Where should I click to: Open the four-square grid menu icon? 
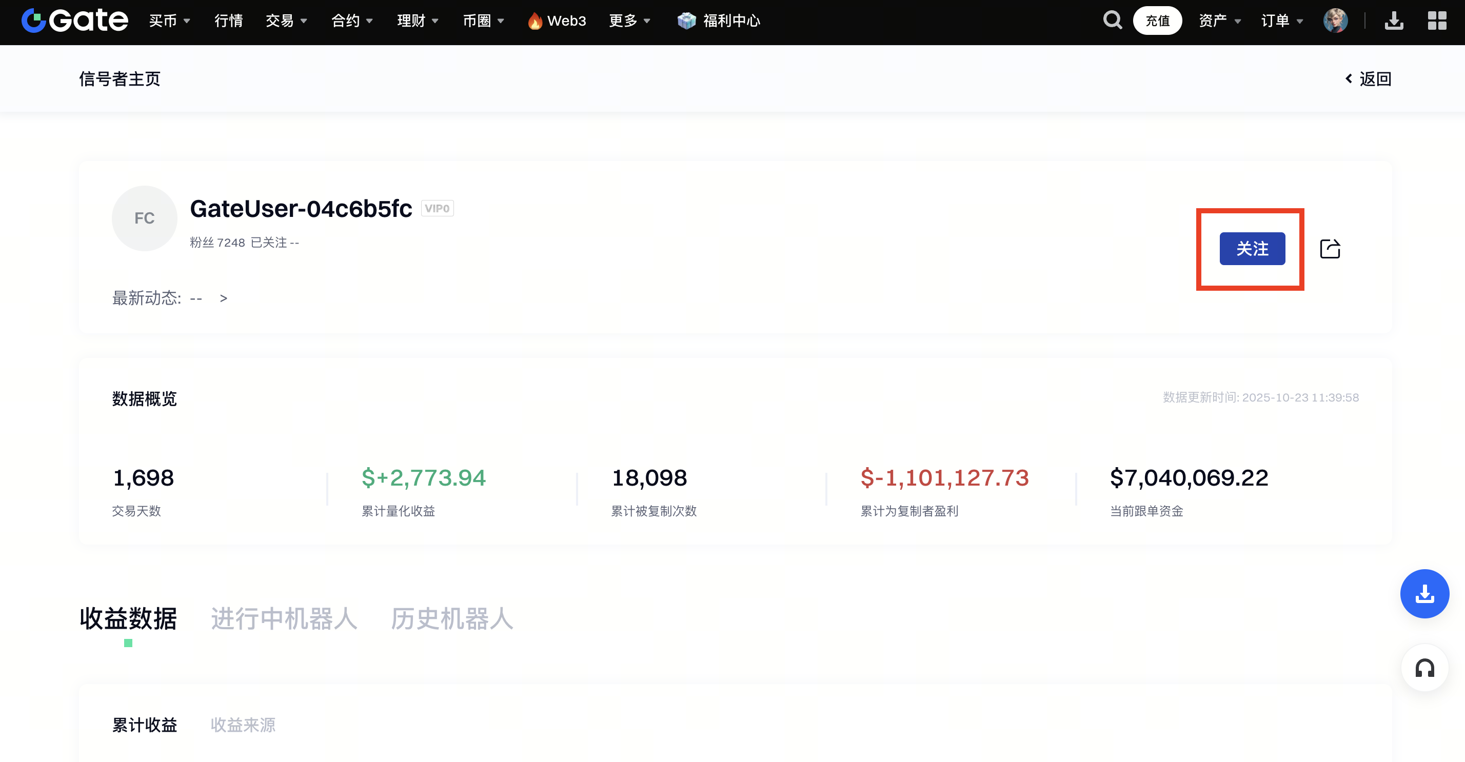coord(1437,21)
